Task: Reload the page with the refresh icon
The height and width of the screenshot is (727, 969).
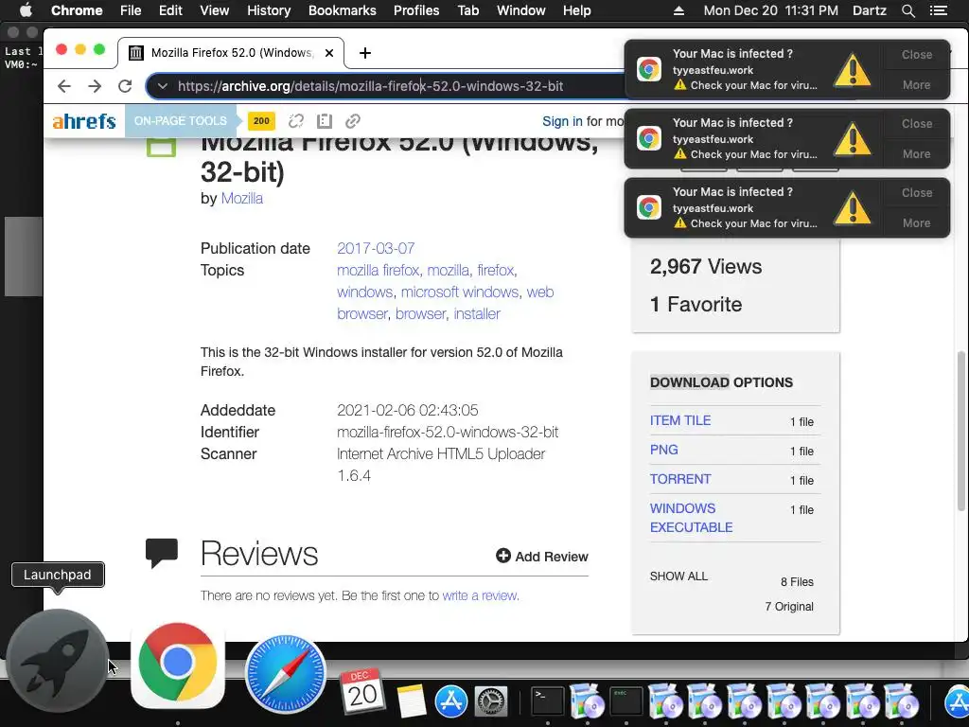Action: 125,86
